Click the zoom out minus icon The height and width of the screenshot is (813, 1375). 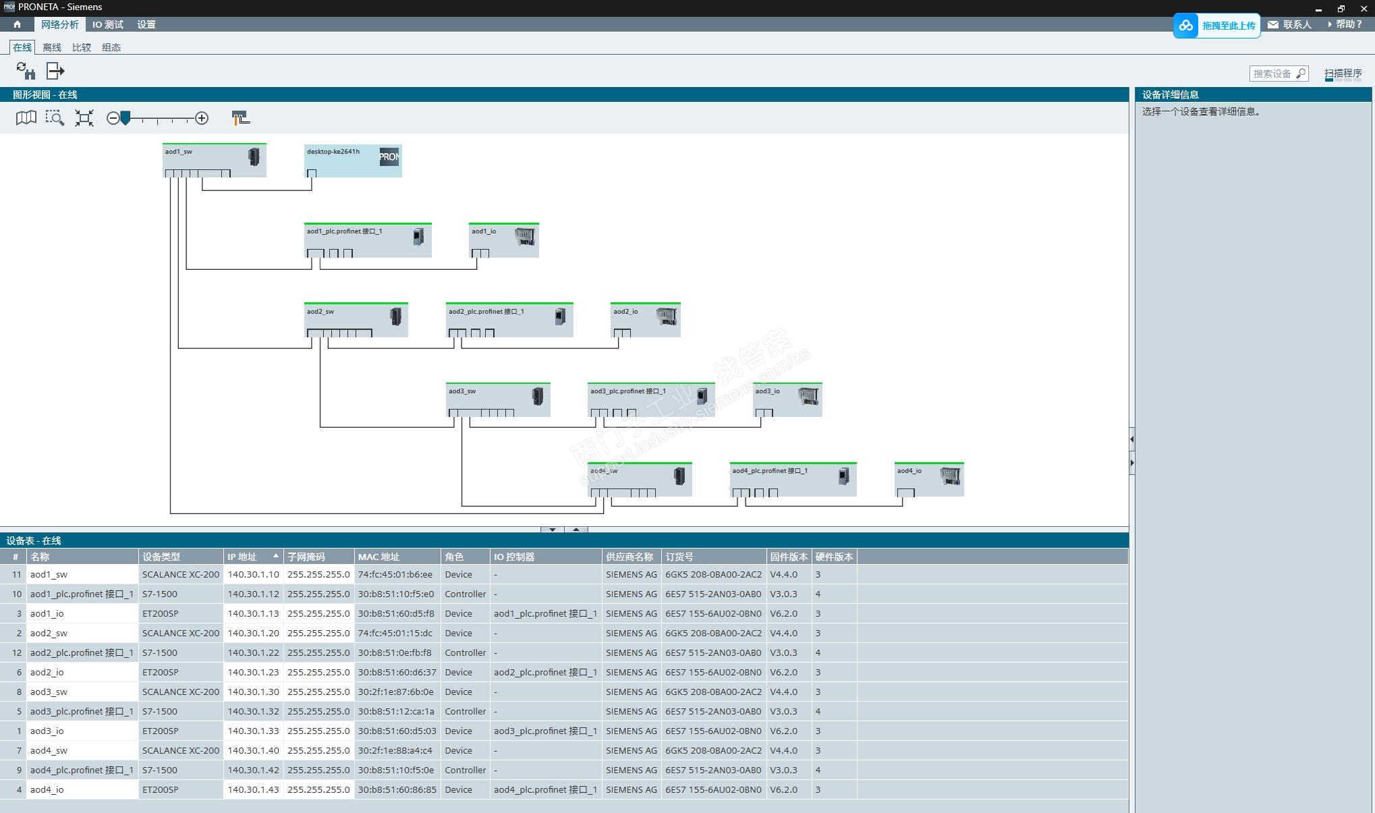point(113,118)
